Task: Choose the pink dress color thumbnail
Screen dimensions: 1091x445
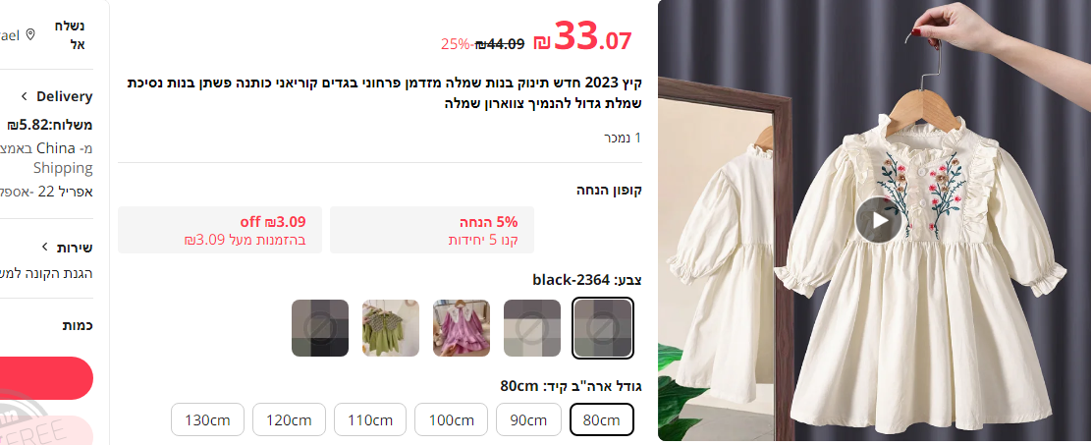Action: 462,328
